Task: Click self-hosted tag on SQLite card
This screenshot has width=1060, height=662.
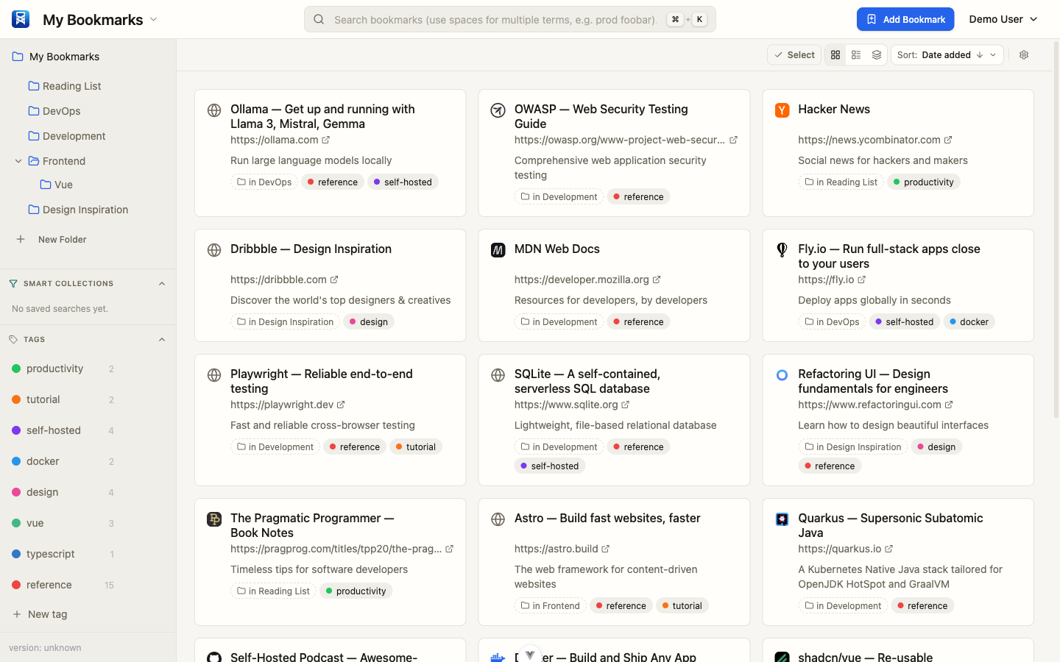Action: coord(549,466)
